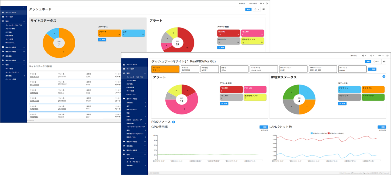Click the PBXメモ memo input field

pos(353,69)
